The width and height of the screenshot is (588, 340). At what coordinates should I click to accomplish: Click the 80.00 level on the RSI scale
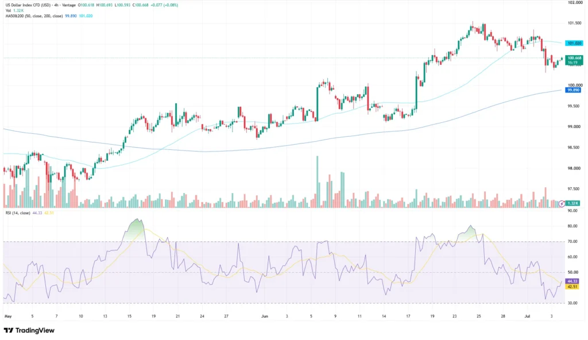point(572,226)
